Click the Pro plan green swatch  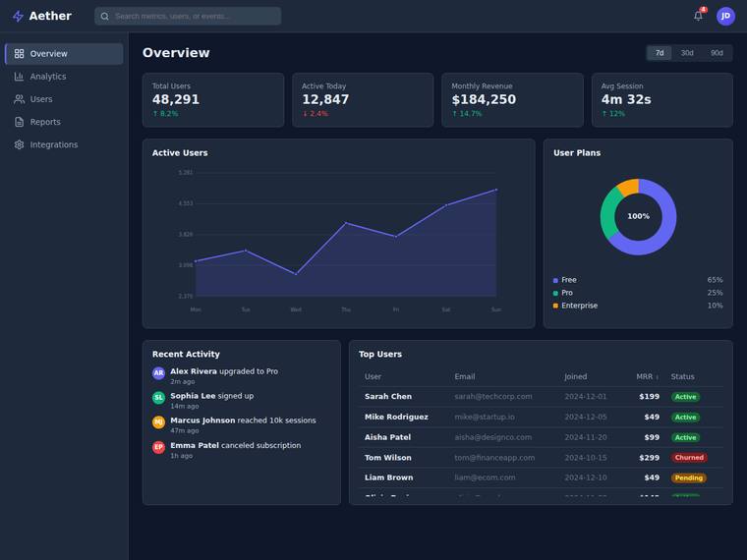tap(555, 294)
